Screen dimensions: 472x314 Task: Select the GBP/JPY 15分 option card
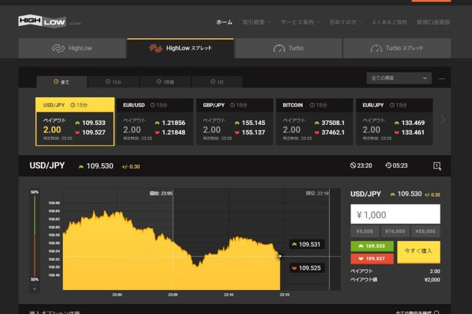[235, 122]
